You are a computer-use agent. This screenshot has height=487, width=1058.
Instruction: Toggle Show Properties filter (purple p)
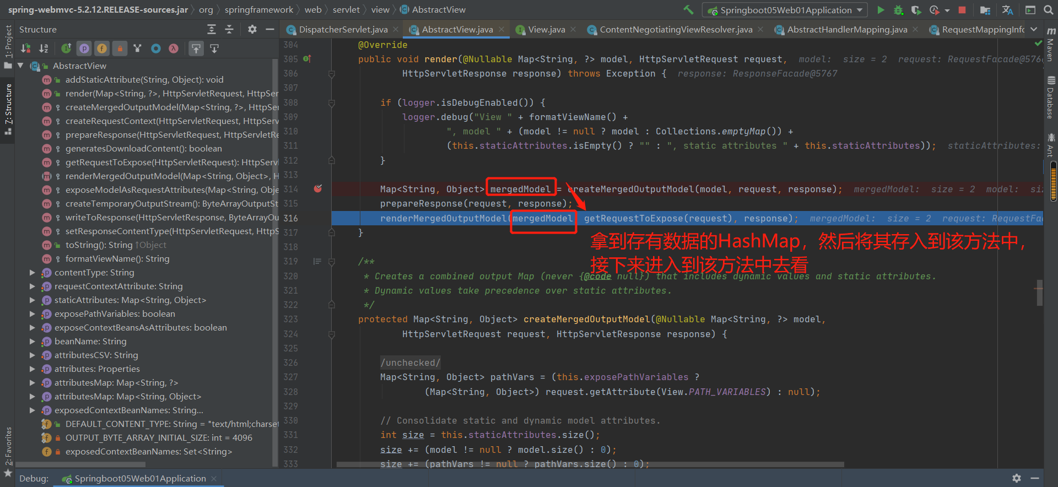pos(84,48)
